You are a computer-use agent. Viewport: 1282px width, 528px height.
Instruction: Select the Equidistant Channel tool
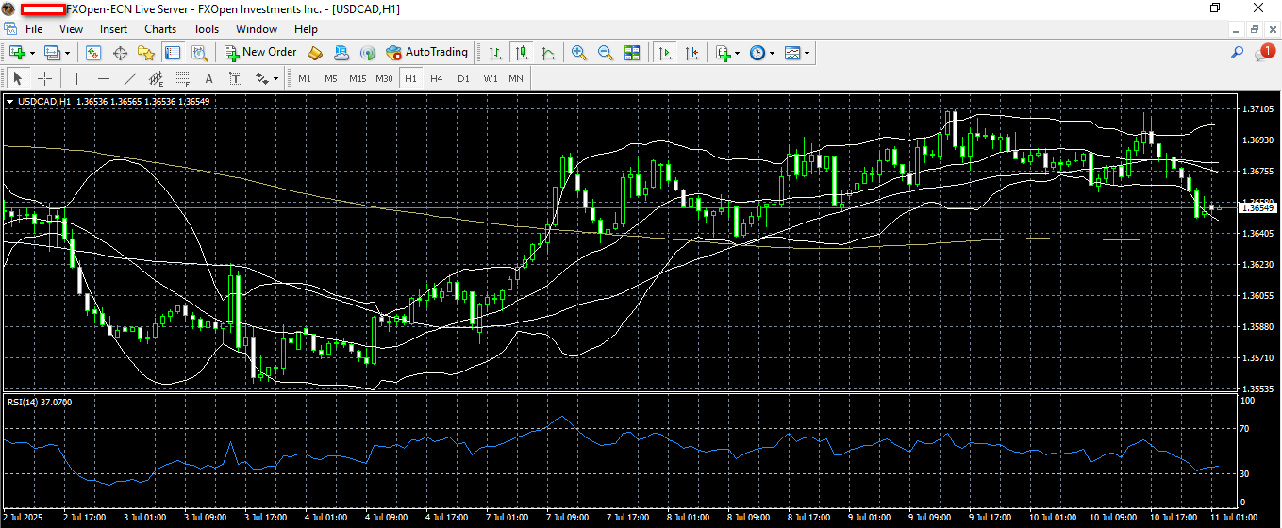[x=157, y=78]
